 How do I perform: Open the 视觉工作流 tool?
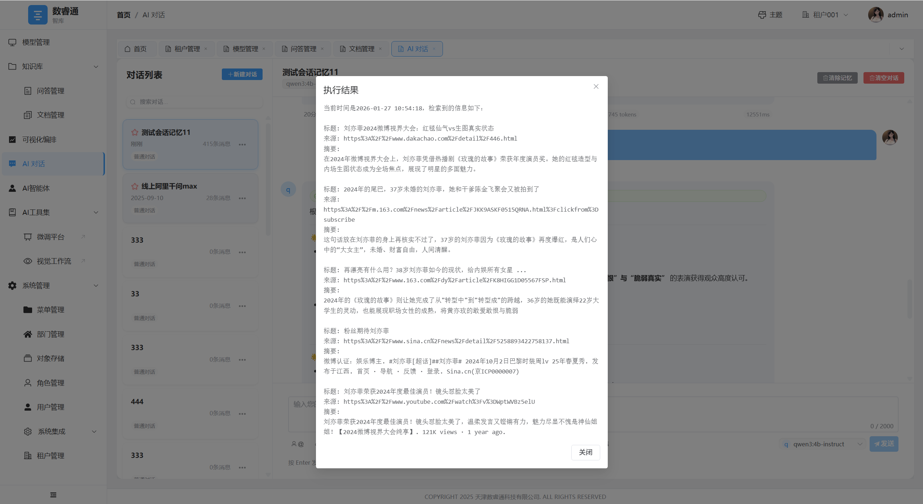tap(54, 261)
